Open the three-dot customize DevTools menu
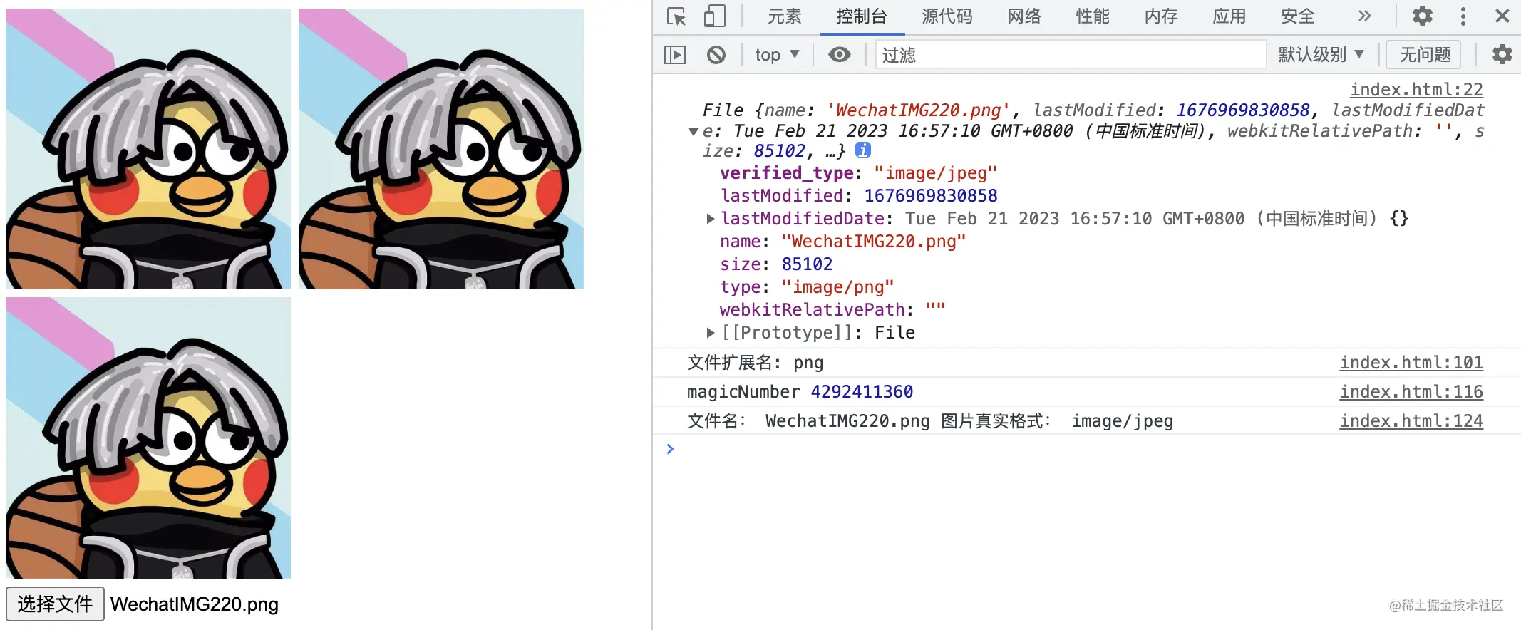Viewport: 1521px width, 630px height. [x=1463, y=16]
